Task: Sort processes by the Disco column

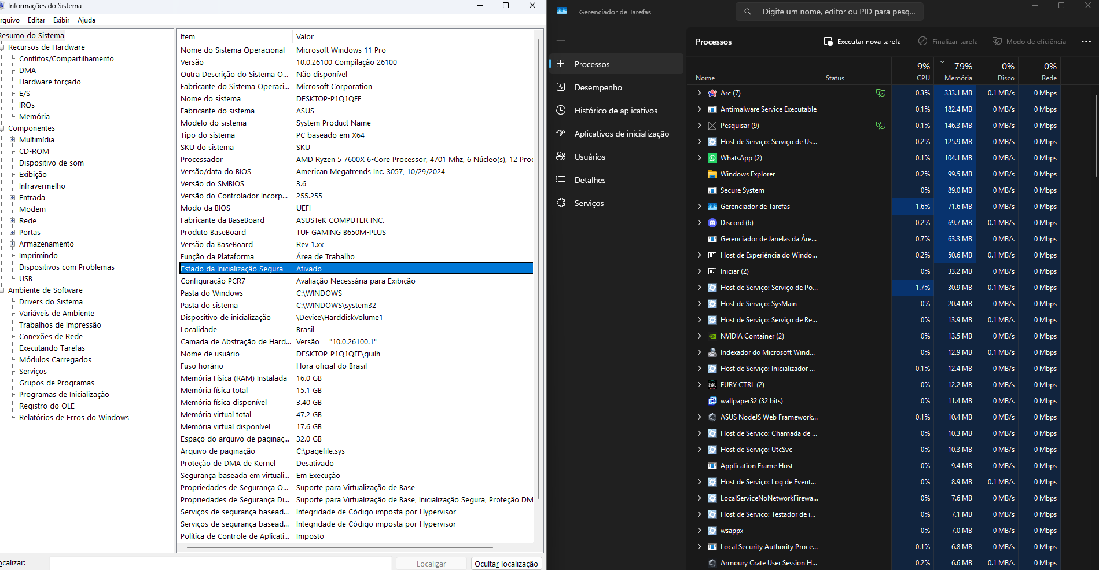Action: coord(998,71)
